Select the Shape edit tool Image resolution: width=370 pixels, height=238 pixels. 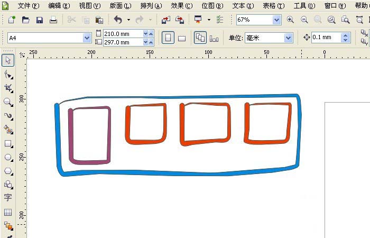[8, 75]
